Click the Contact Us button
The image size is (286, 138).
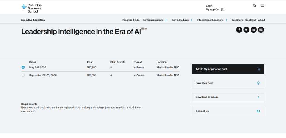[228, 111]
